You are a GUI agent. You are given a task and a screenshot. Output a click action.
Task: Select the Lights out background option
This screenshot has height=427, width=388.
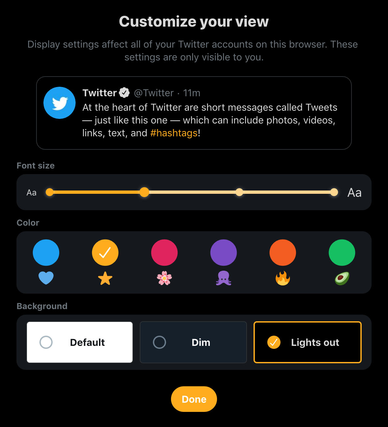point(307,342)
